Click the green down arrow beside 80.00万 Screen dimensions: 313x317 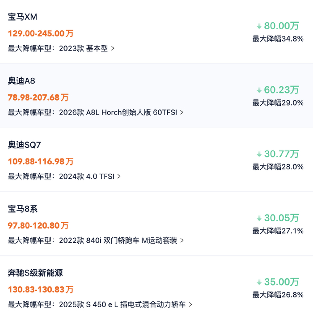(x=259, y=26)
